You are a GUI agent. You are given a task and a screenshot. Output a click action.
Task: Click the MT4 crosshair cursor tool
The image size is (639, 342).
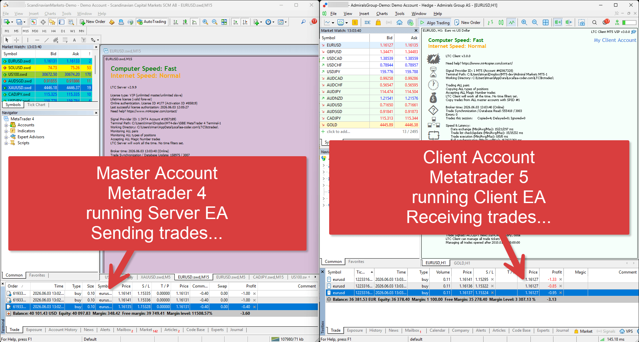coord(17,40)
